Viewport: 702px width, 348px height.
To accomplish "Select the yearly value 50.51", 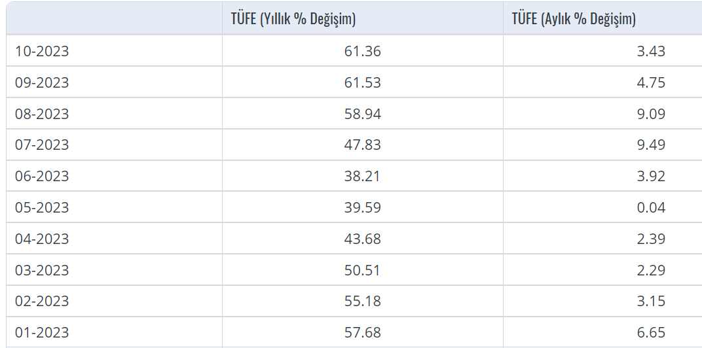I will click(x=362, y=270).
